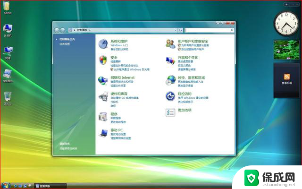Click the 卸载程序 link
Viewport: 302px width, 189px height.
[x=116, y=118]
